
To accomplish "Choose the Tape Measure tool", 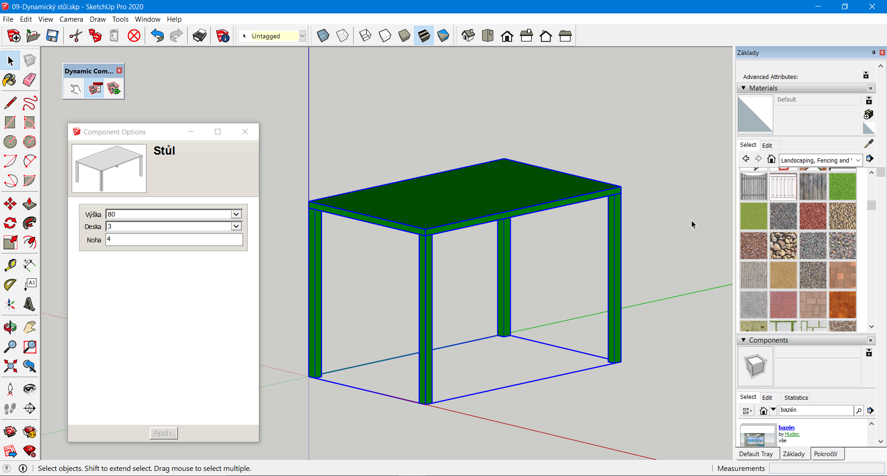I will (x=10, y=265).
